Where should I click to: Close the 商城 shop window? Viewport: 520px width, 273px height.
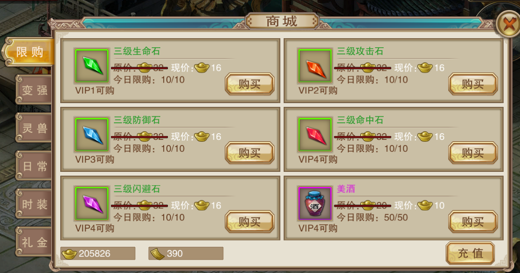coord(508,24)
